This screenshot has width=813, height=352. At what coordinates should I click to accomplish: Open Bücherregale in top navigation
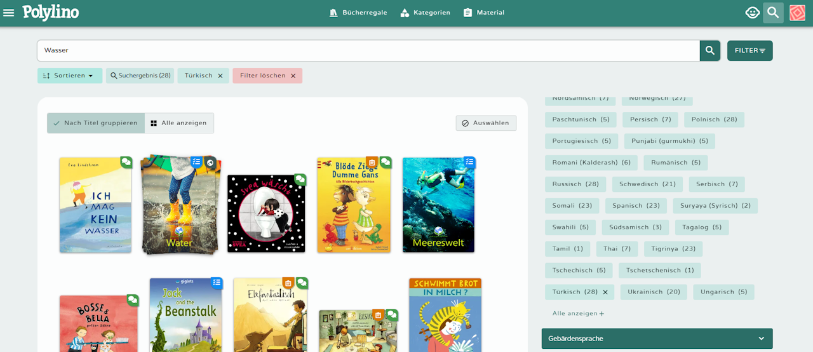358,13
